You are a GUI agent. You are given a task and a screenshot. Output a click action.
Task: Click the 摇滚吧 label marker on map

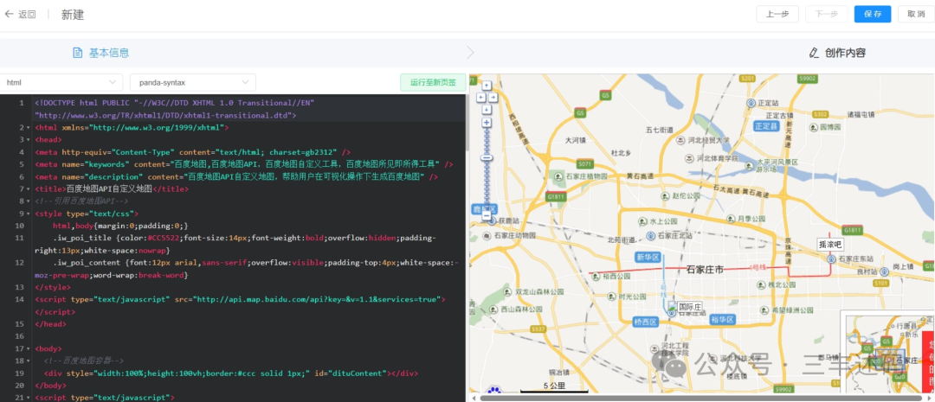(829, 244)
